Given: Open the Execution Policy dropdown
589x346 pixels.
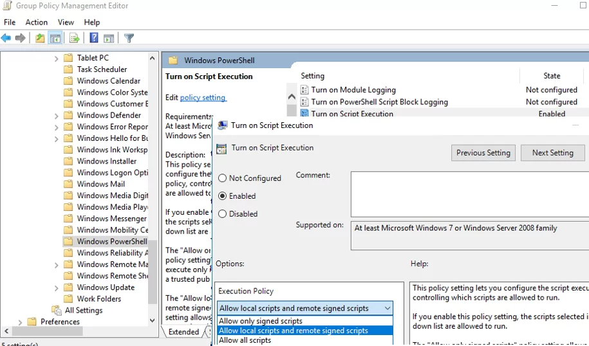Looking at the screenshot, I should click(x=305, y=309).
